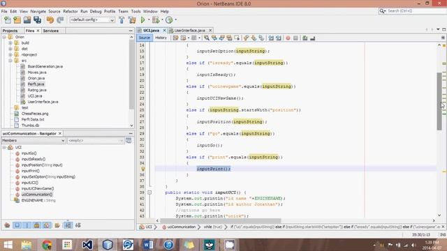Click the Source view button

tap(145, 38)
